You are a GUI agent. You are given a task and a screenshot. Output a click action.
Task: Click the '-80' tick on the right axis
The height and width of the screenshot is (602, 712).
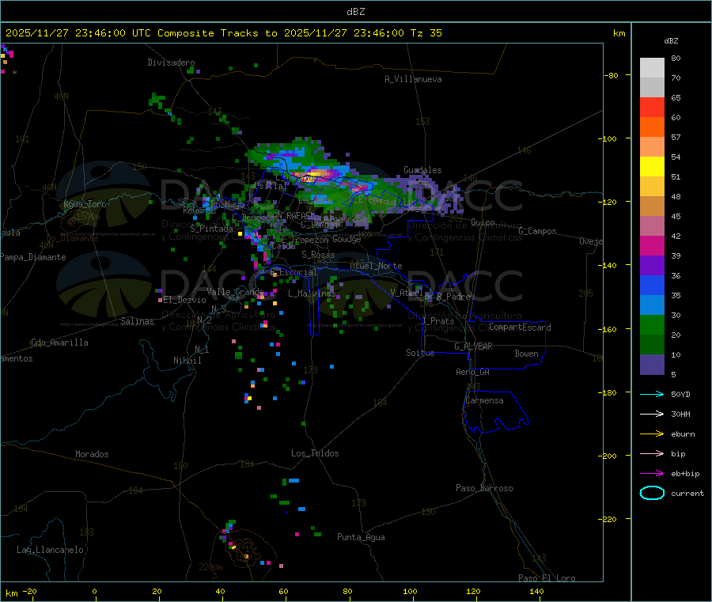pos(612,75)
